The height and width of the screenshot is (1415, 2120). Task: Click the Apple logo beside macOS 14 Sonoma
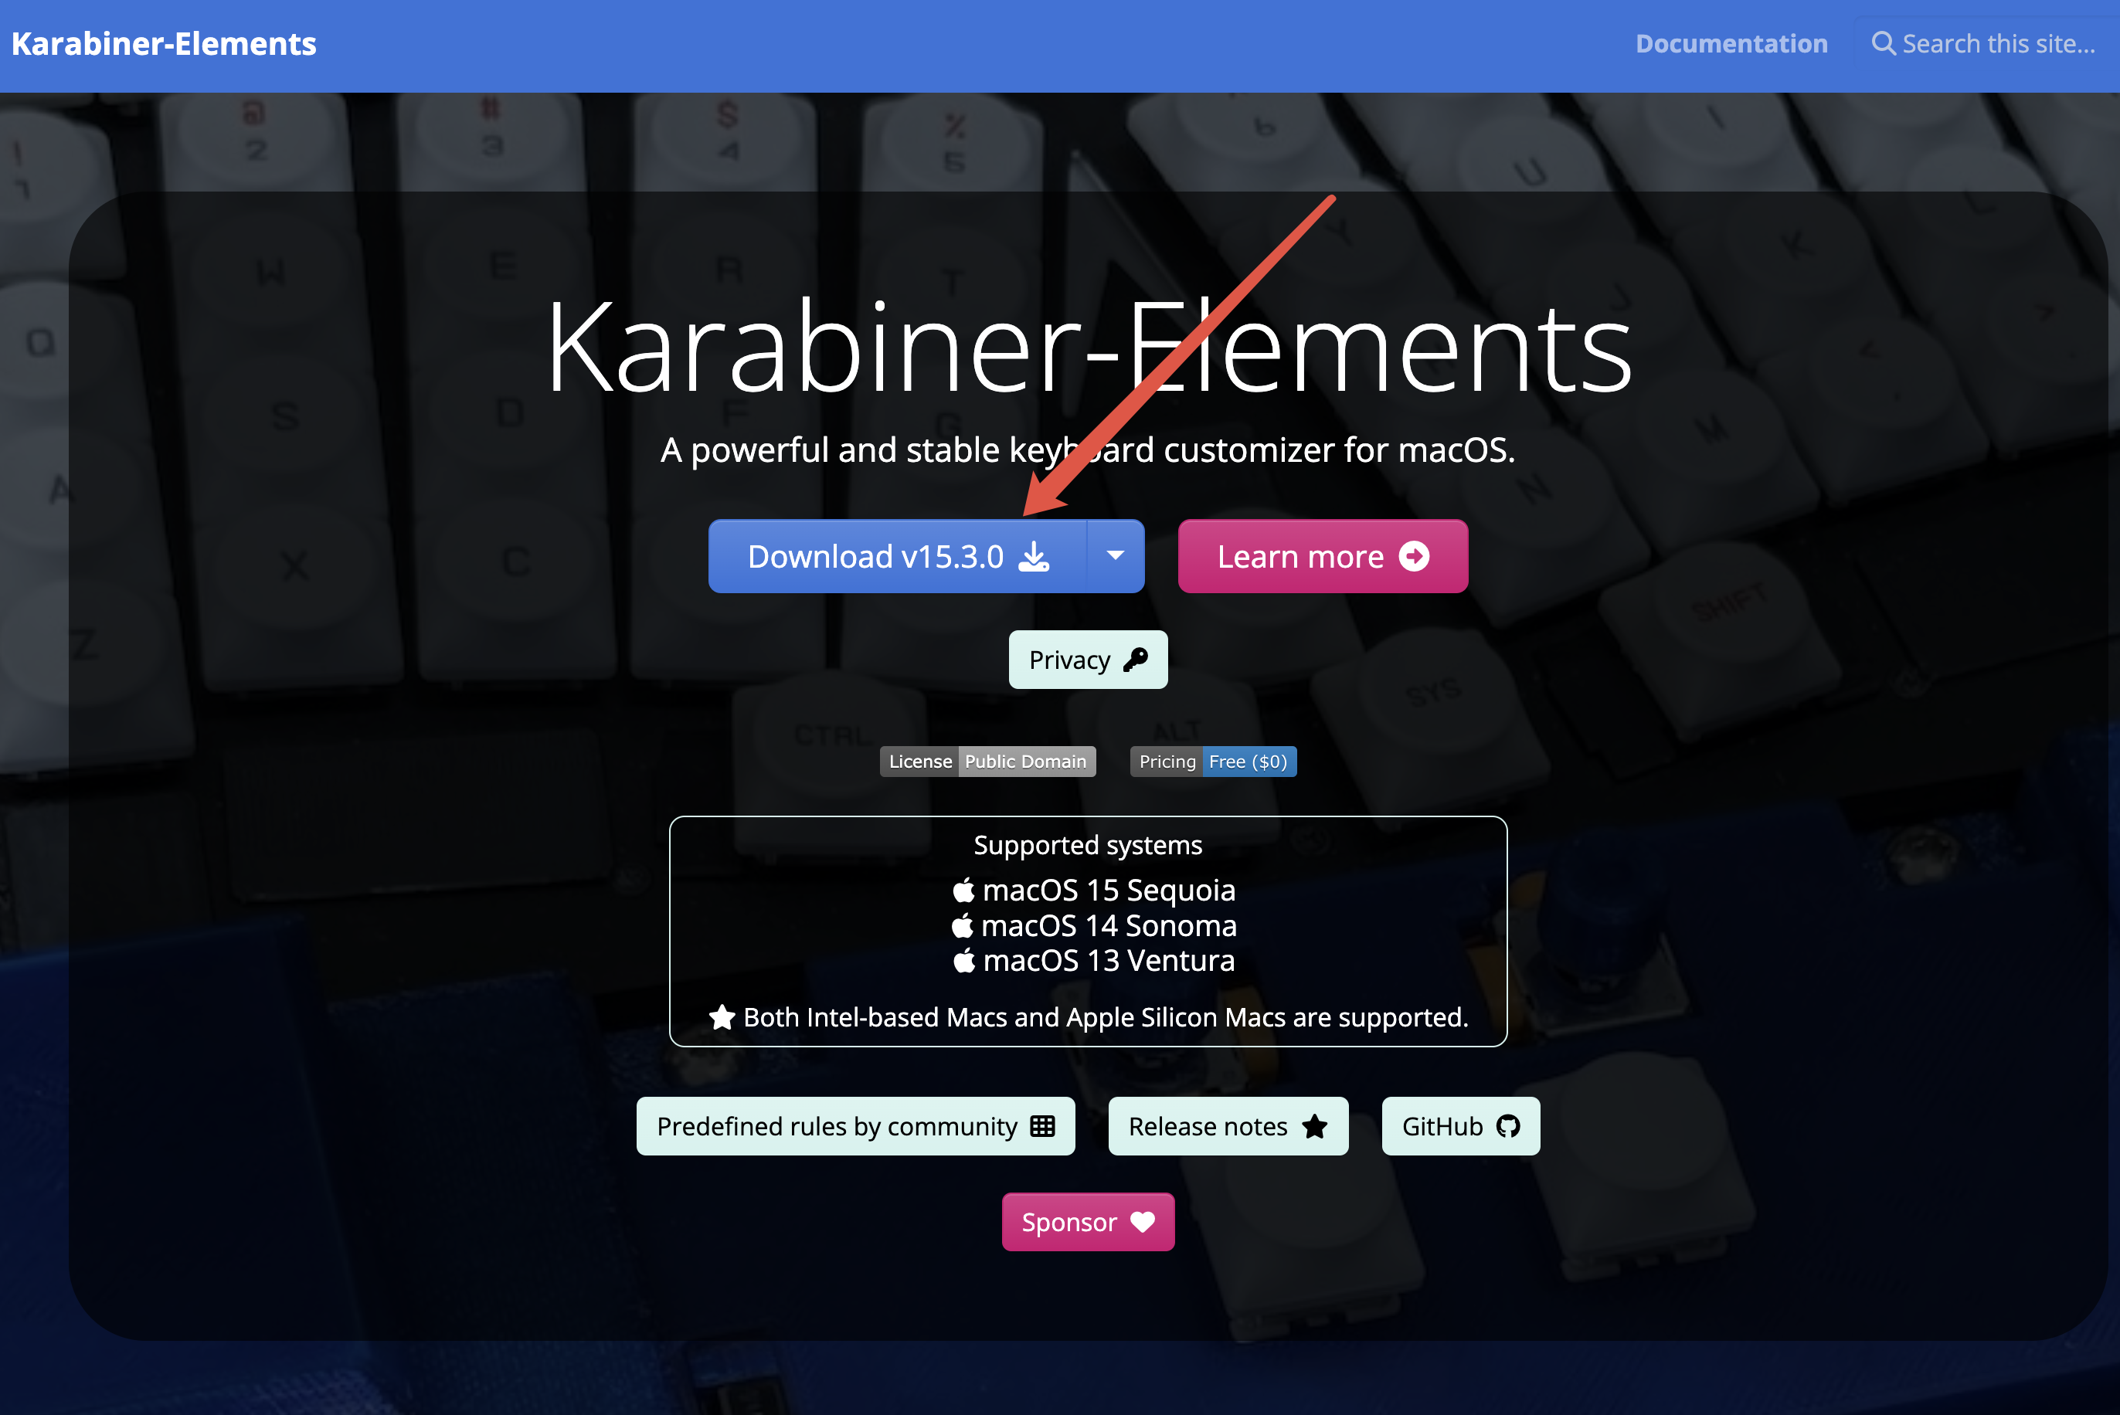point(962,925)
